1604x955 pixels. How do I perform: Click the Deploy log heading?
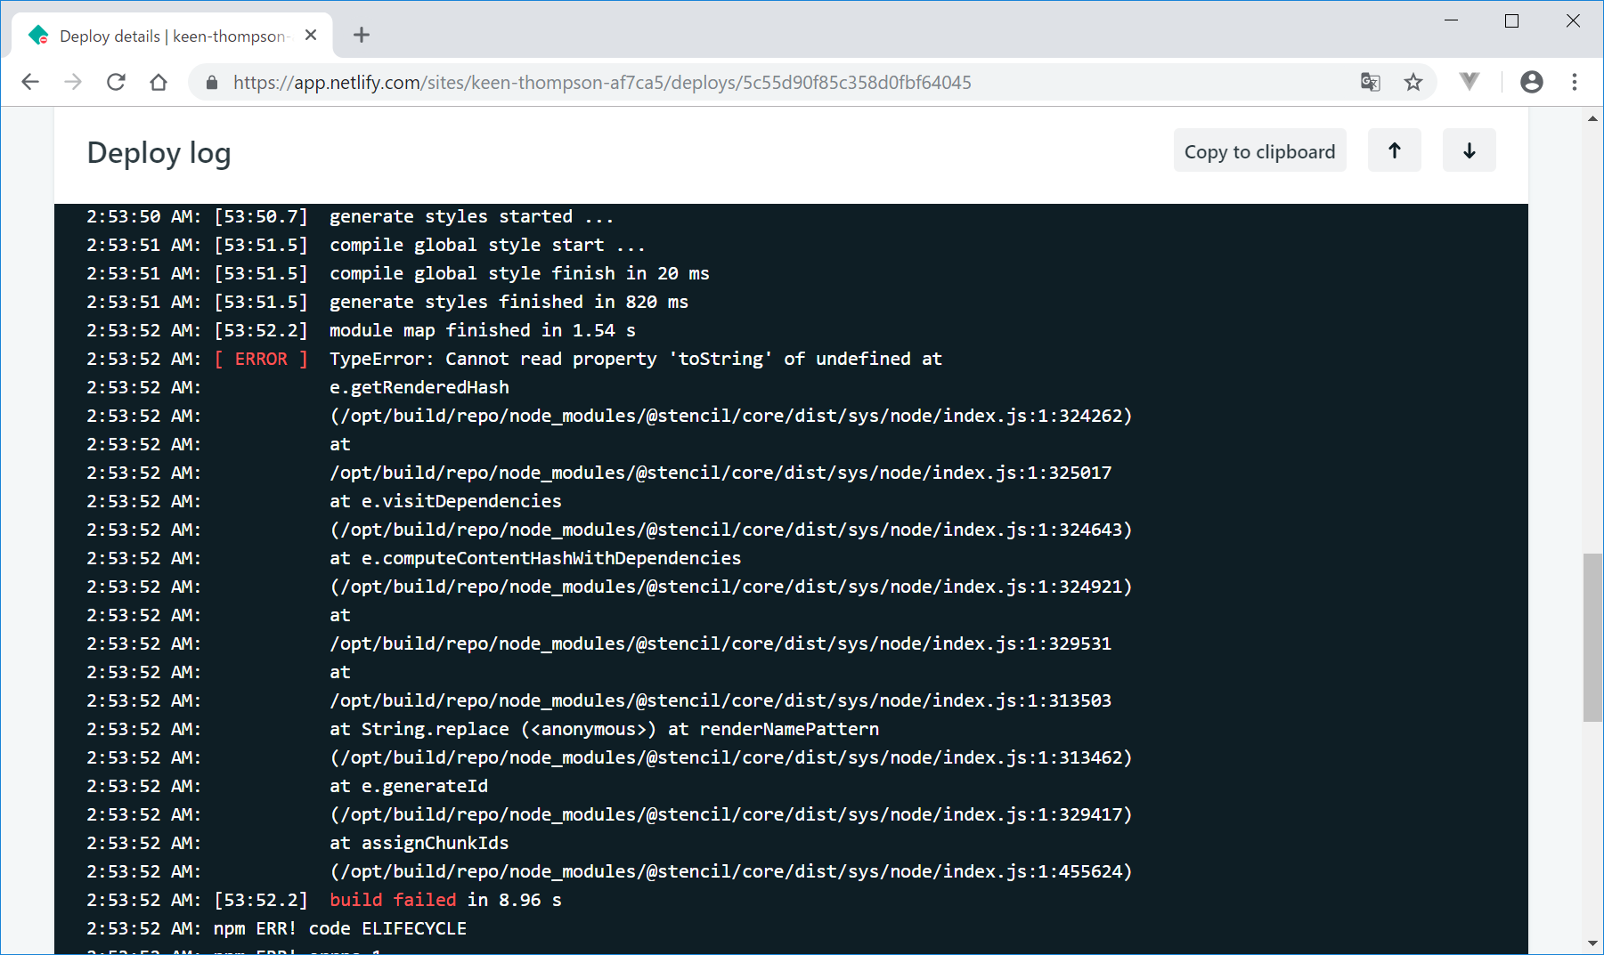tap(159, 153)
